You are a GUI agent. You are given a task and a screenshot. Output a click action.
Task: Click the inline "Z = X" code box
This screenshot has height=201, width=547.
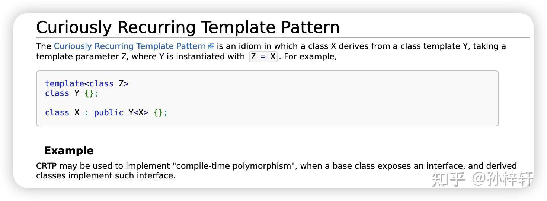pos(263,57)
